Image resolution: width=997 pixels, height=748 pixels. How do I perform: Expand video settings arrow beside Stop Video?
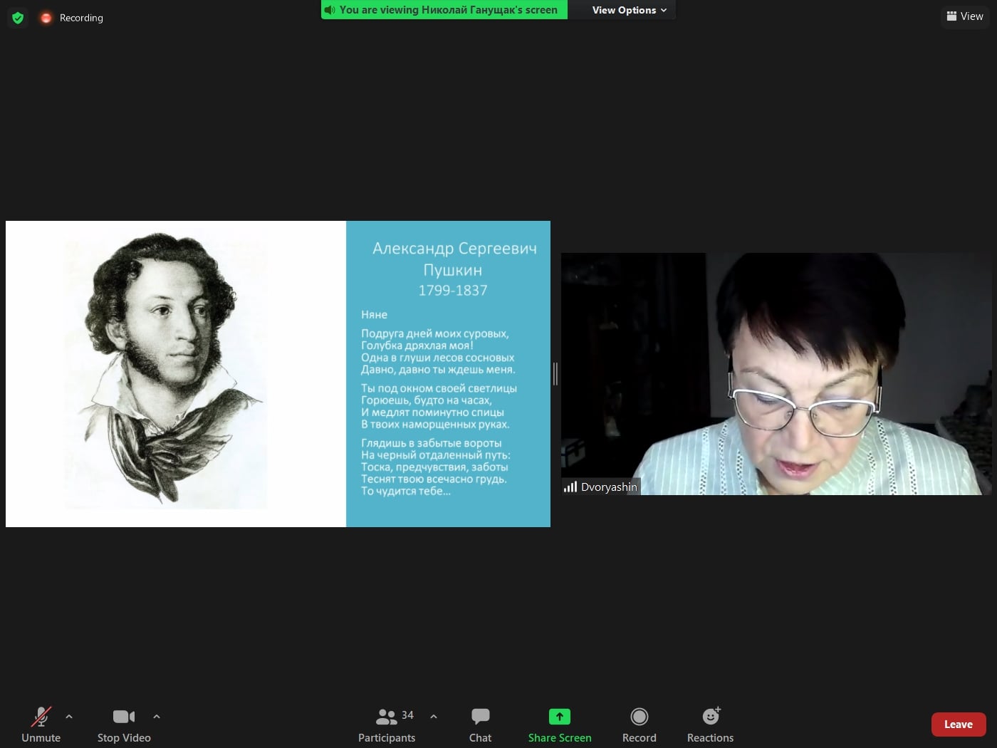[157, 717]
